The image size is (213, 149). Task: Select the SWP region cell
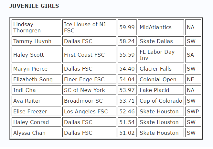pos(193,111)
